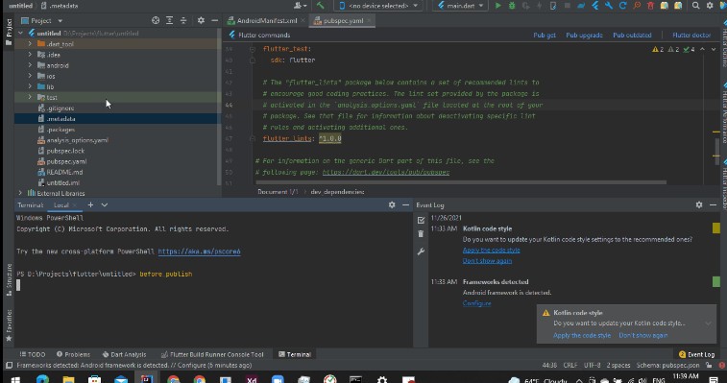Viewport: 727px width, 383px height.
Task: Click the Event Log button in status bar
Action: (696, 354)
